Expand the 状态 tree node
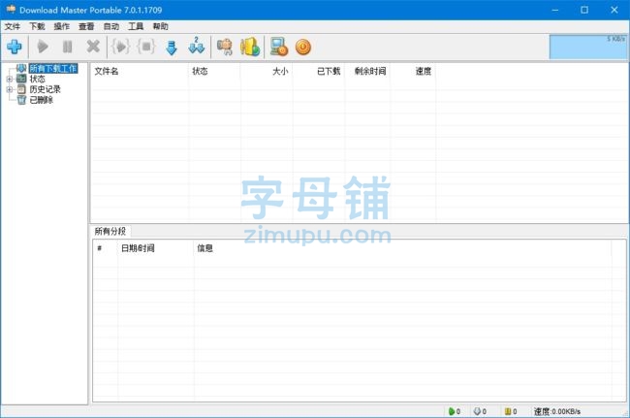Viewport: 630px width, 418px height. click(x=10, y=80)
